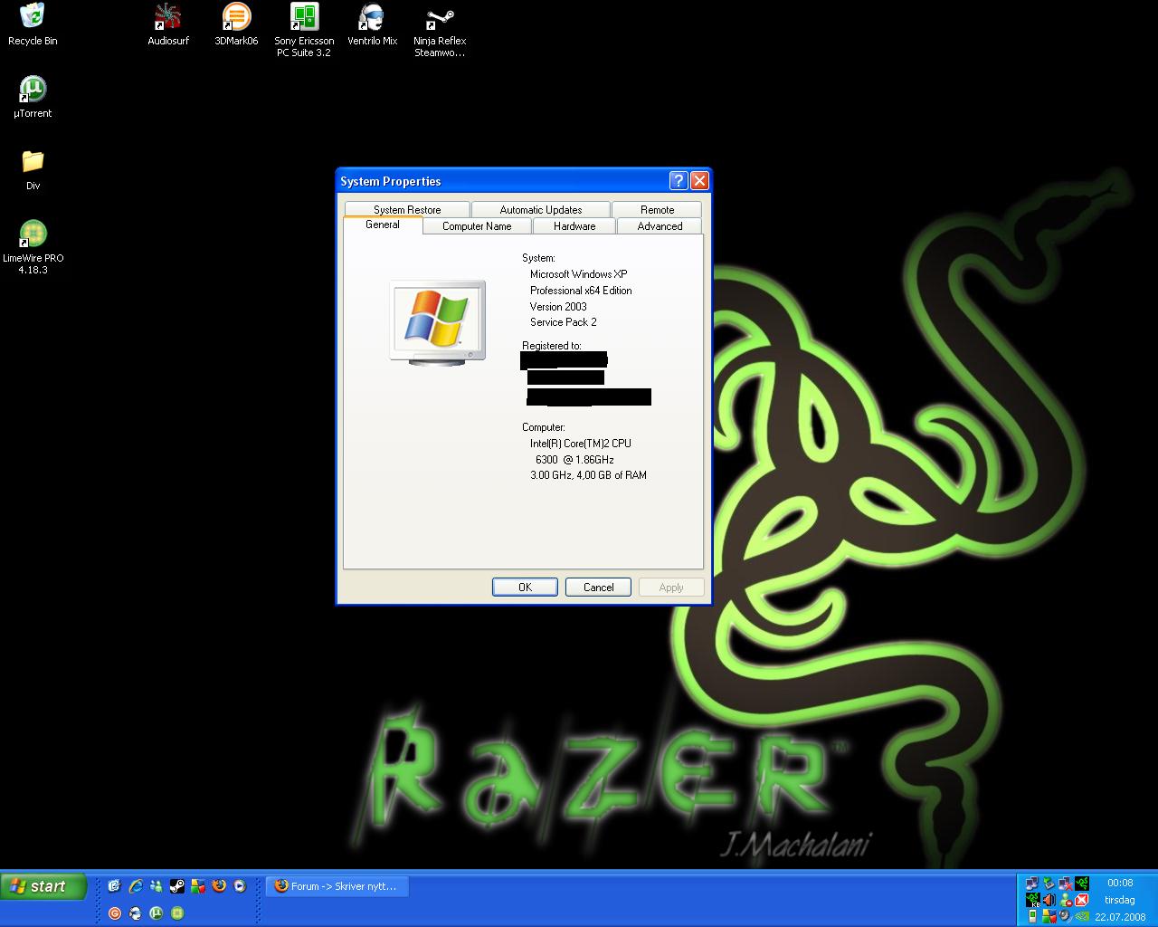The image size is (1158, 927).
Task: Open Ninja Reflex Steamworks desktop shortcut
Action: (440, 30)
